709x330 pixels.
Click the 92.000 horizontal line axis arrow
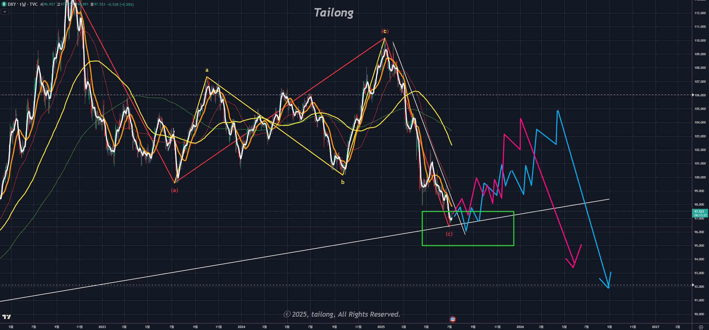tap(693, 285)
